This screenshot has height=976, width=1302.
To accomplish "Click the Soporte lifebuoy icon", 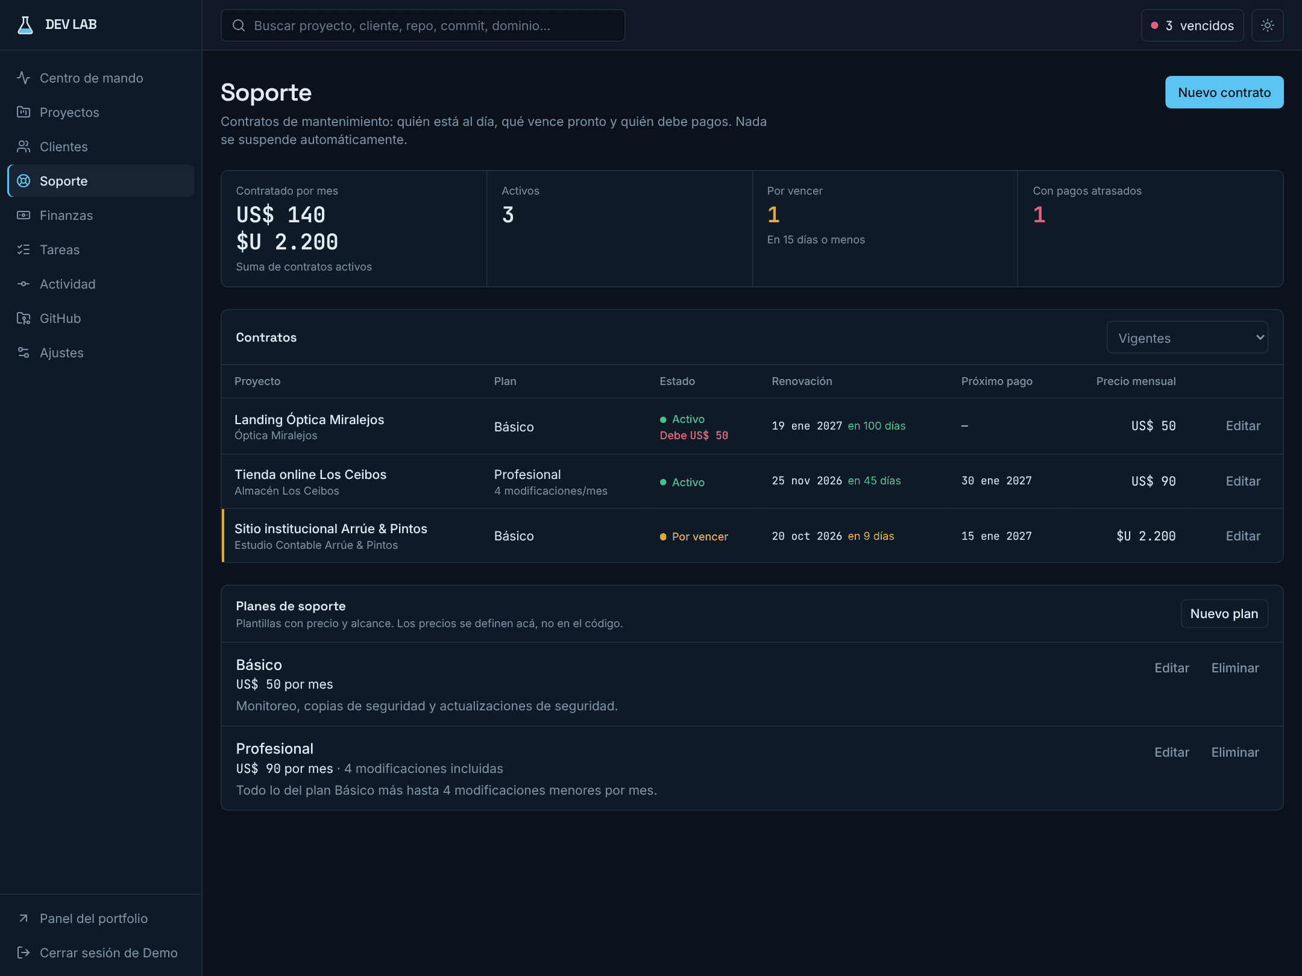I will [24, 181].
